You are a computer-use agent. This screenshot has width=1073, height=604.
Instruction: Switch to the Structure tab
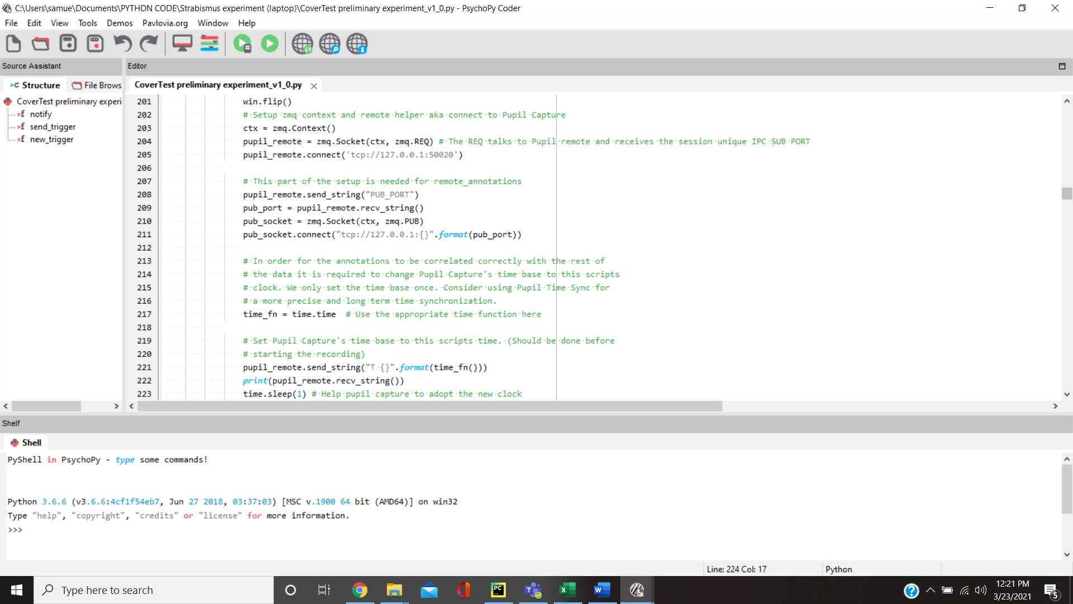35,85
